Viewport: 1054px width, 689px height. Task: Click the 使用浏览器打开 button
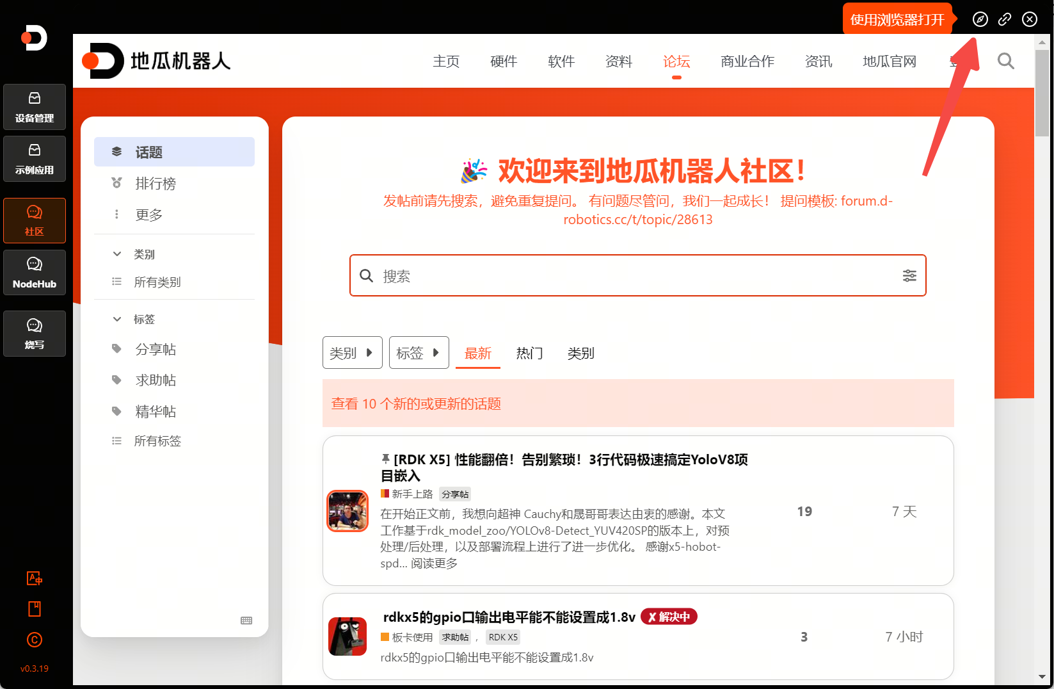[897, 19]
